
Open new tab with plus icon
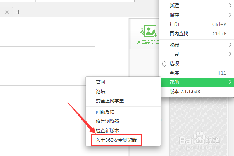tap(18, 12)
